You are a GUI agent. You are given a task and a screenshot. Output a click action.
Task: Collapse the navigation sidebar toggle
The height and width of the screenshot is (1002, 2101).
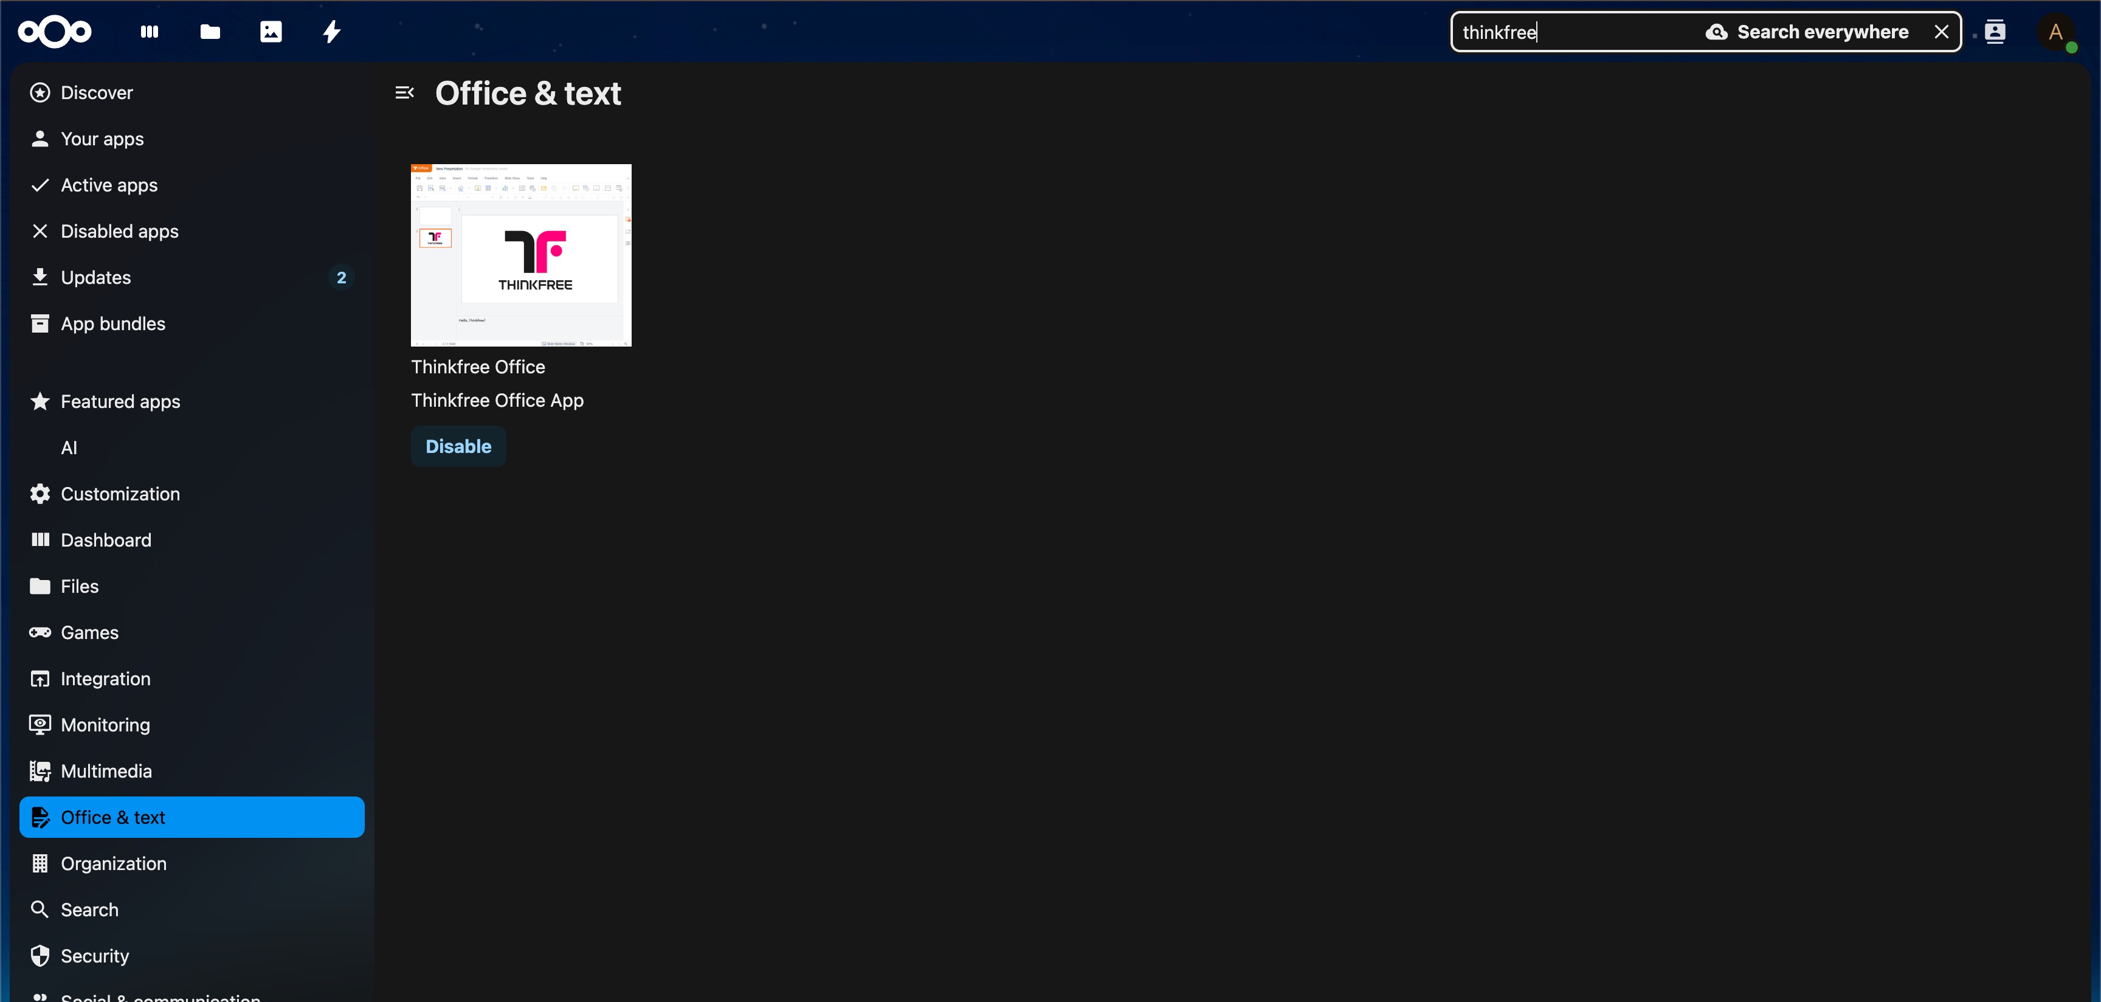[x=404, y=93]
